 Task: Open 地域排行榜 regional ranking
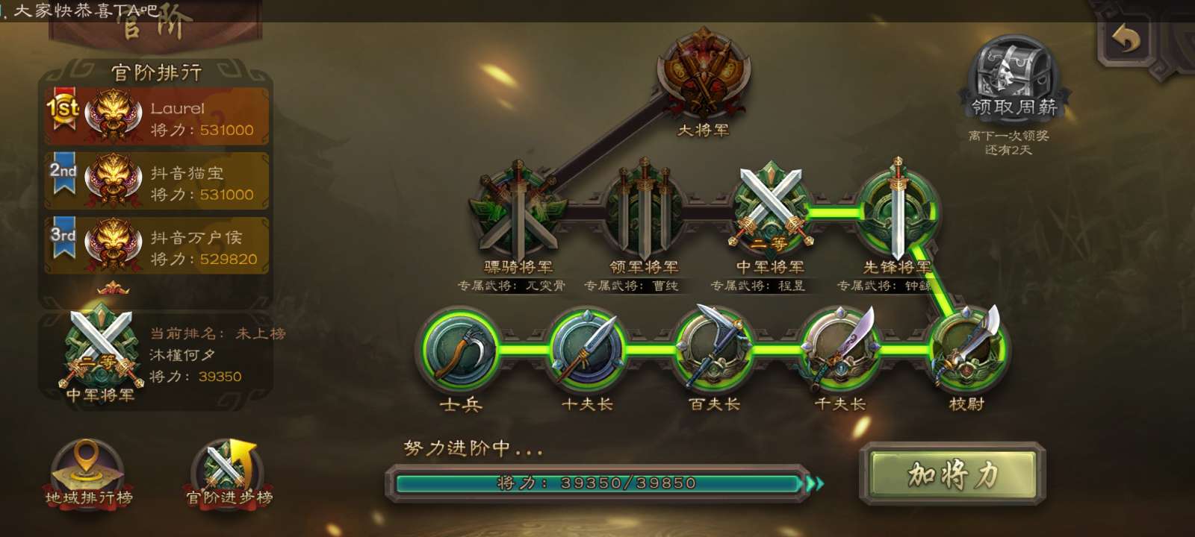(88, 473)
